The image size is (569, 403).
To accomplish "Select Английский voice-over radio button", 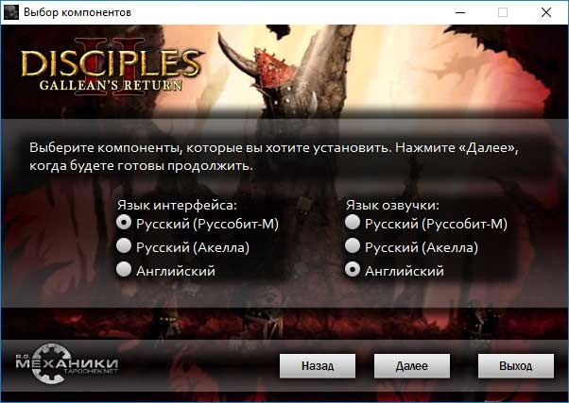I will [353, 269].
